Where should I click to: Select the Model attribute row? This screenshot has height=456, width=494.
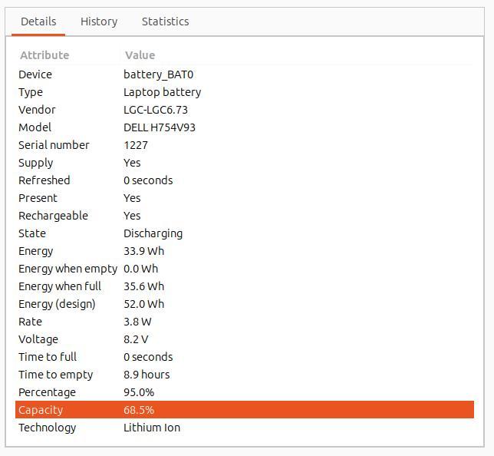245,127
